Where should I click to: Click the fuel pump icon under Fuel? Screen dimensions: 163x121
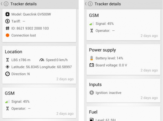tap(92, 119)
